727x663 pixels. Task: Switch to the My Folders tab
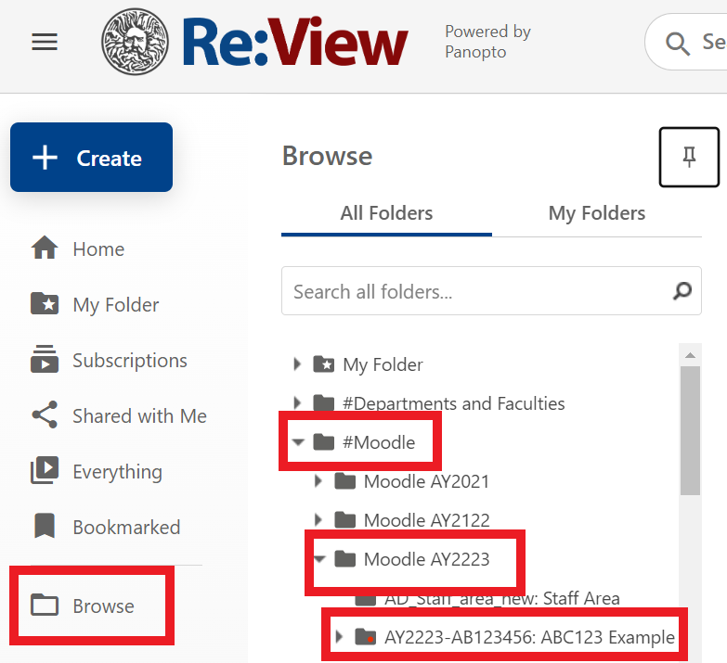pyautogui.click(x=597, y=214)
